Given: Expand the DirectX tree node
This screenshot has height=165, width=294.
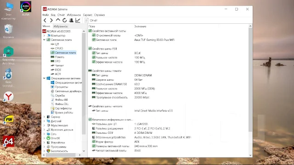Looking at the screenshot, I should tap(44, 138).
